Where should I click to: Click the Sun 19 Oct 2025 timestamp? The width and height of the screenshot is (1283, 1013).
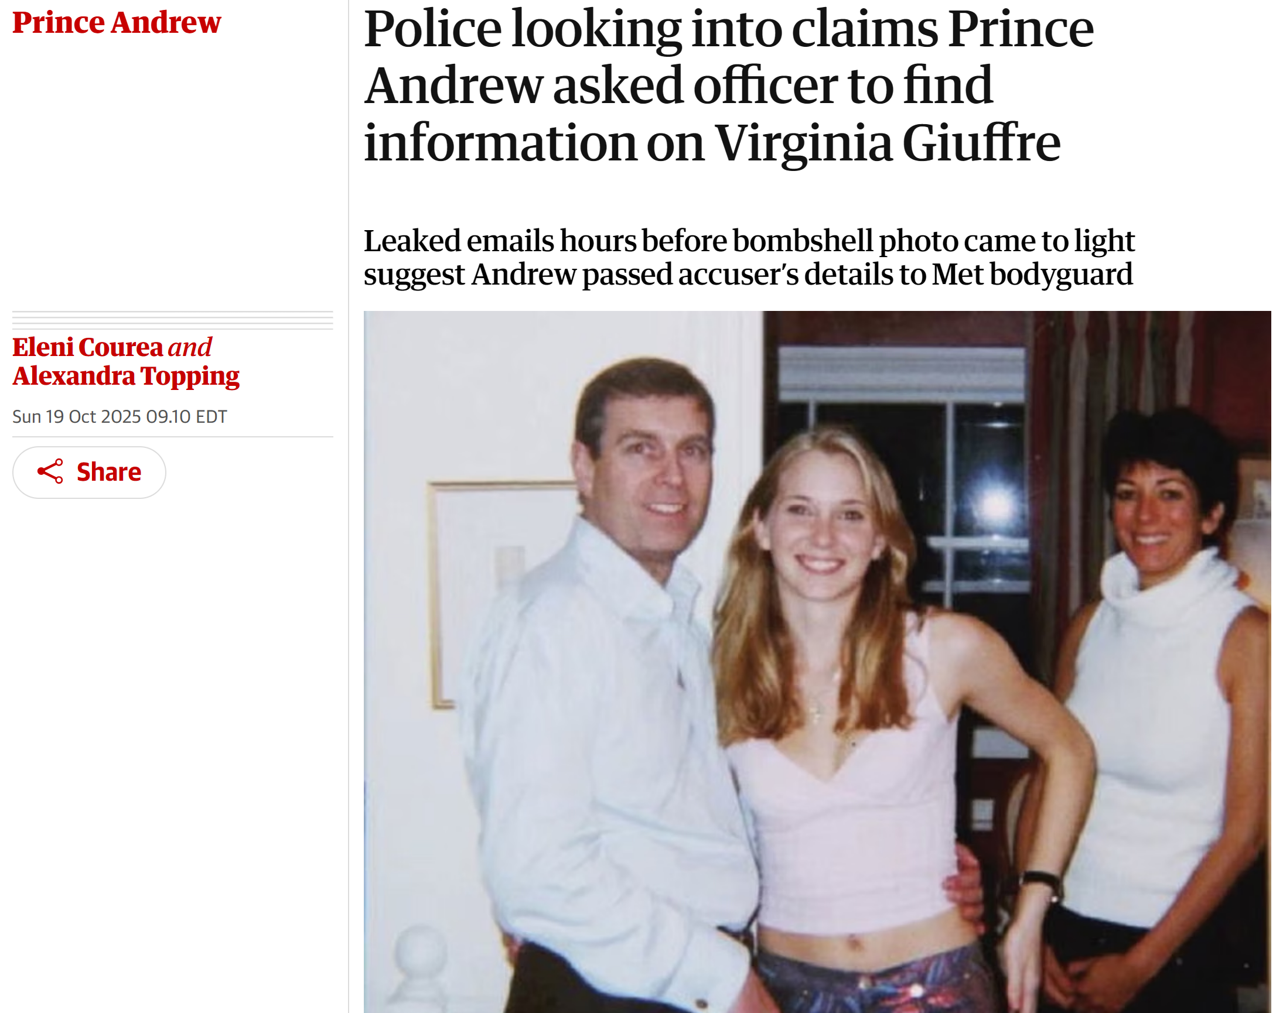click(120, 416)
